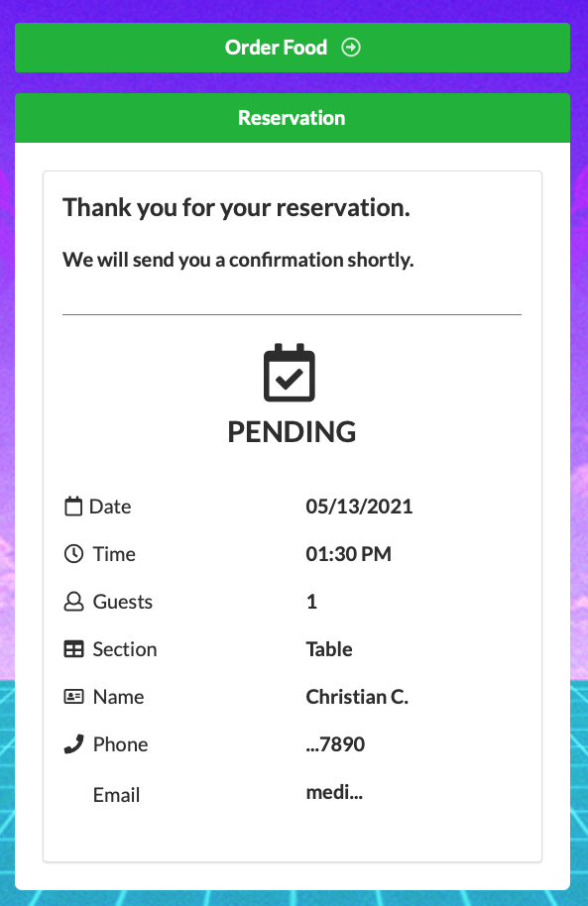Viewport: 588px width, 906px height.
Task: Click the name Christian C.
Action: [357, 696]
